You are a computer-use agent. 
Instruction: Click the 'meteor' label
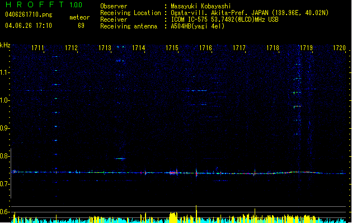[79, 17]
